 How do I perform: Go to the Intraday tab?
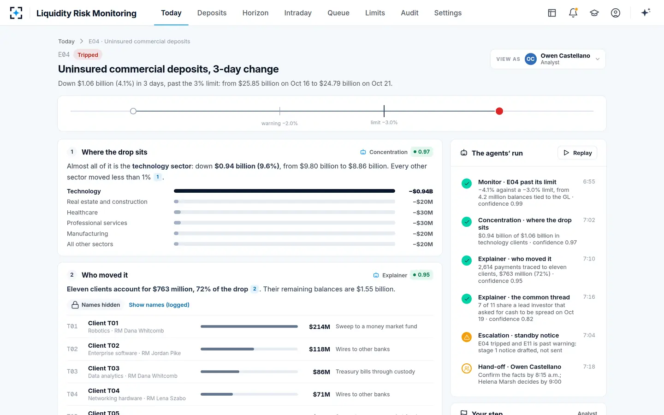[x=298, y=13]
